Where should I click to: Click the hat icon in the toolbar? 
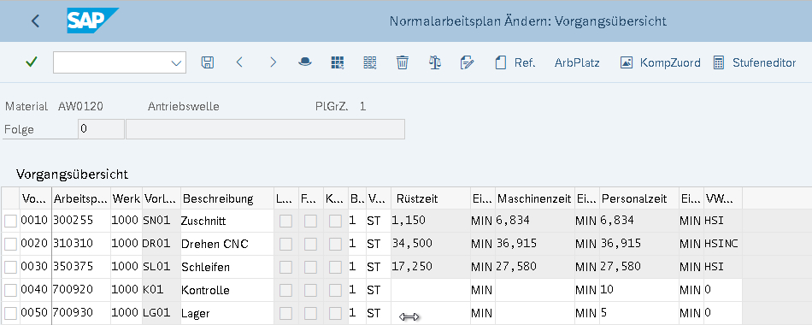pos(305,62)
